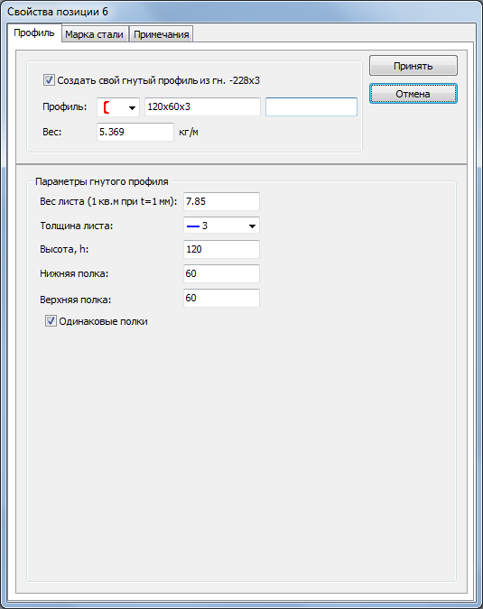The width and height of the screenshot is (483, 609).
Task: Switch to the Марка стали tab
Action: (95, 34)
